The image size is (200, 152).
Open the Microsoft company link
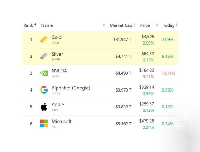pyautogui.click(x=62, y=121)
